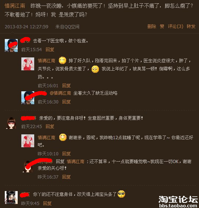Open 情满江南 profile name at top
Image resolution: width=199 pixels, height=208 pixels.
(x=15, y=6)
